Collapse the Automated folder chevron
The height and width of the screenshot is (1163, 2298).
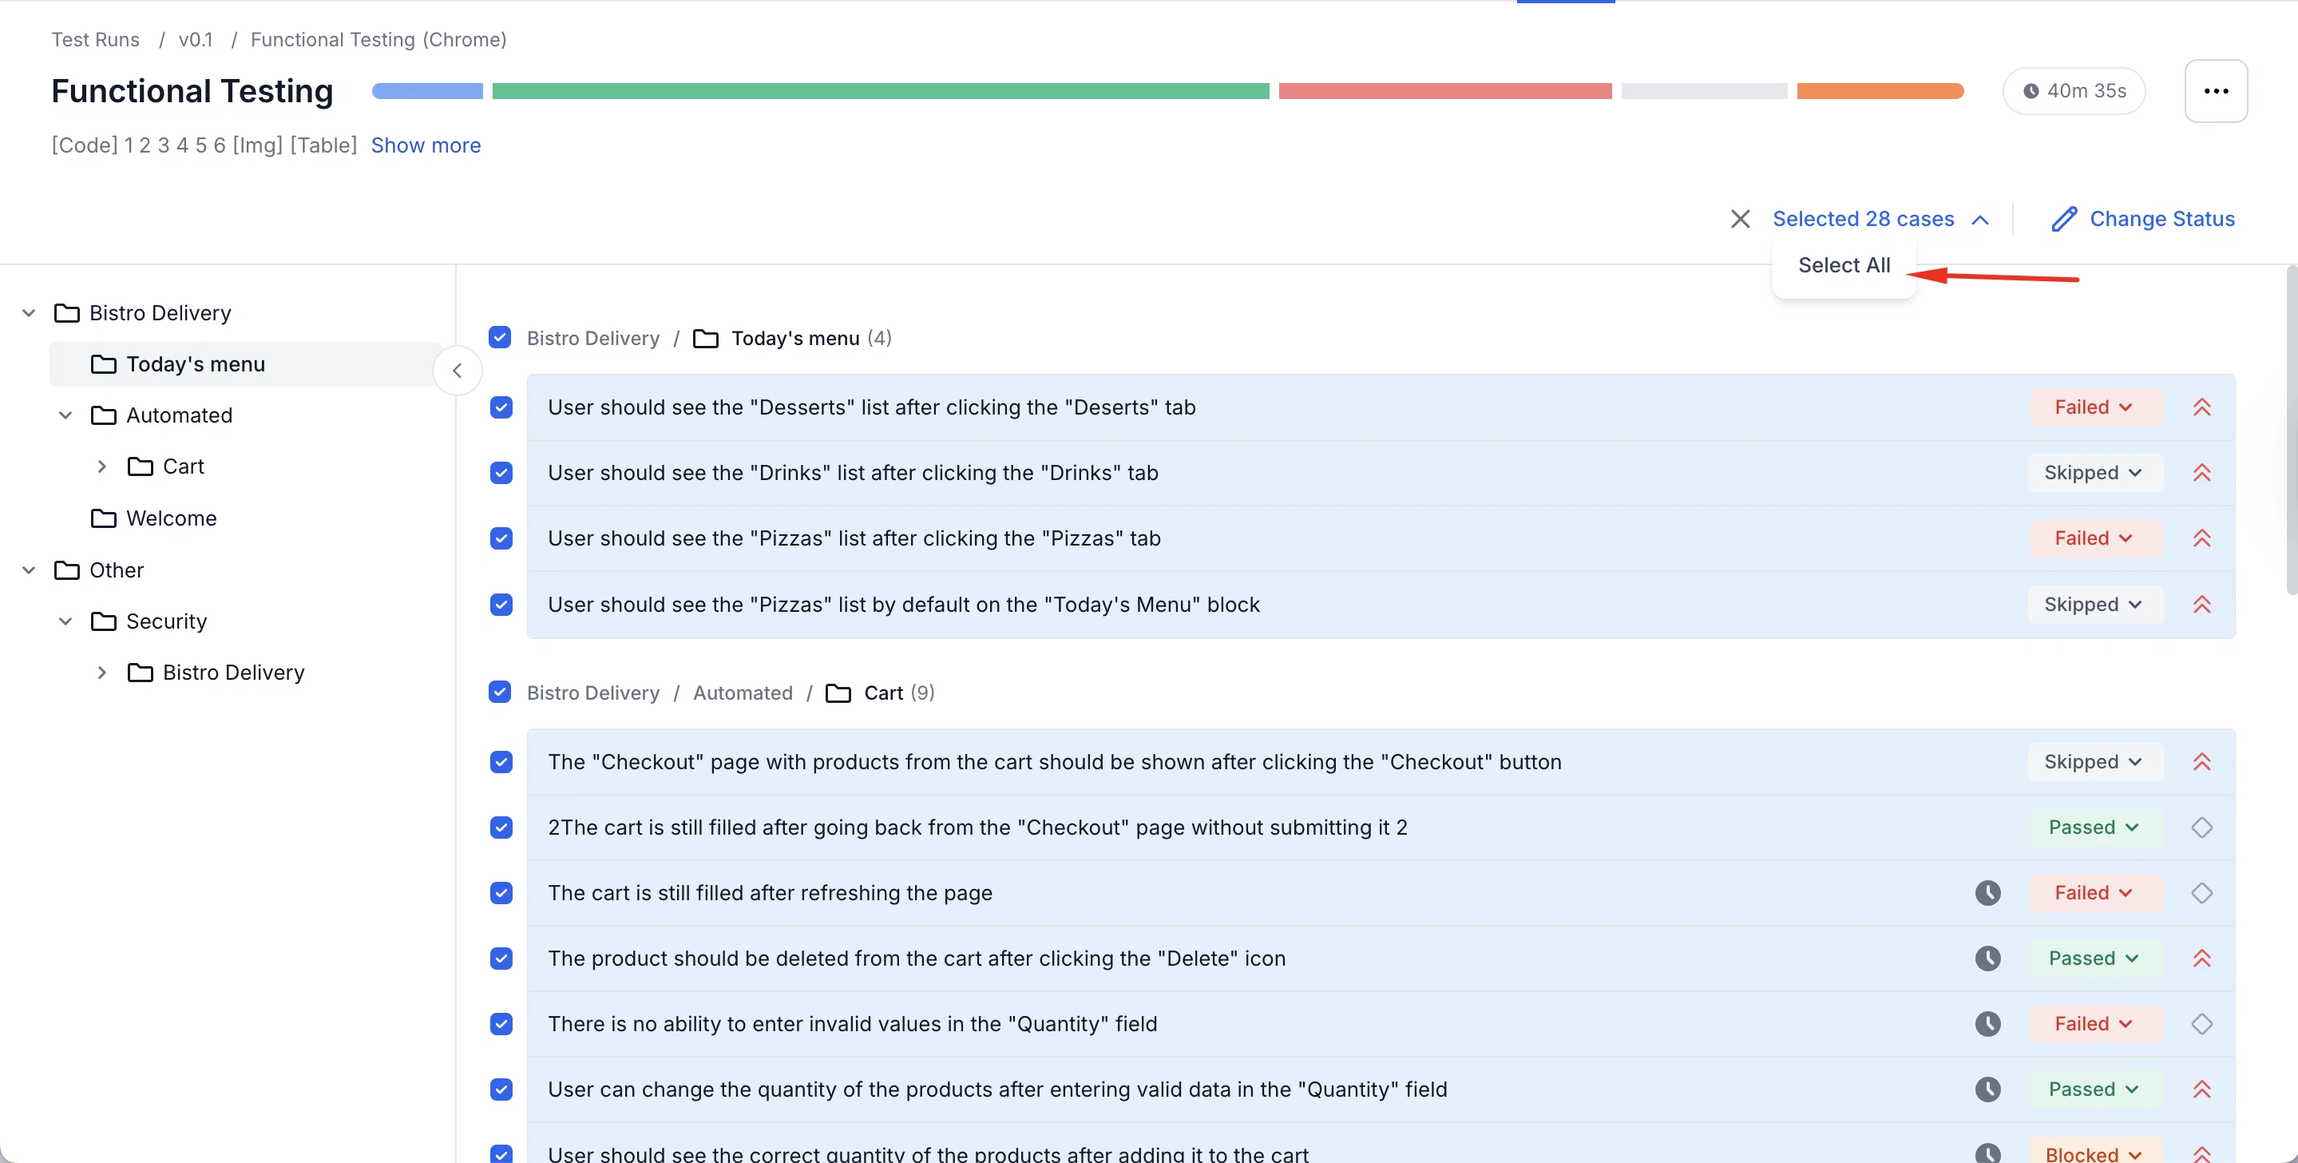[65, 415]
